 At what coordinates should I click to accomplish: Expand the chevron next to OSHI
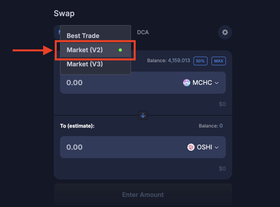coord(217,147)
